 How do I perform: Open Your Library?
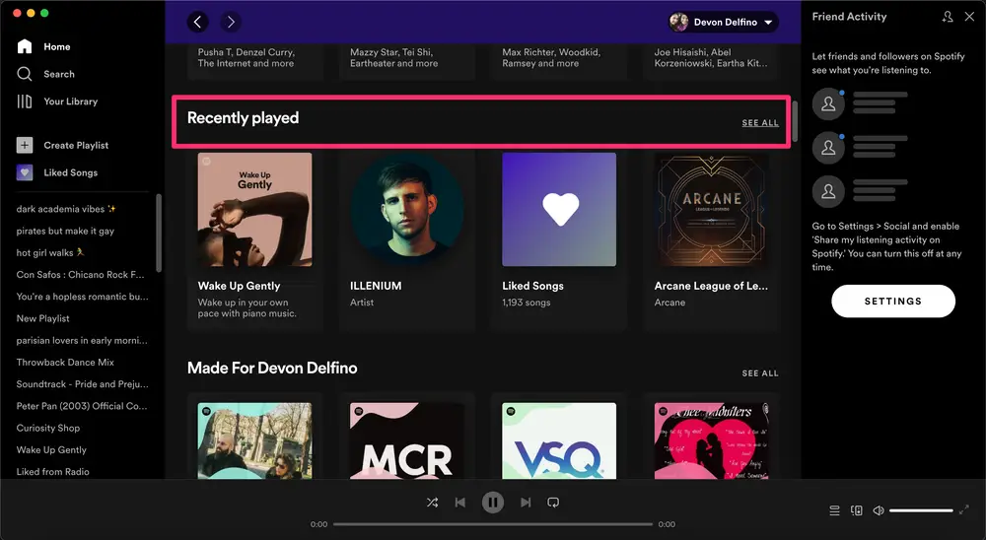(70, 101)
